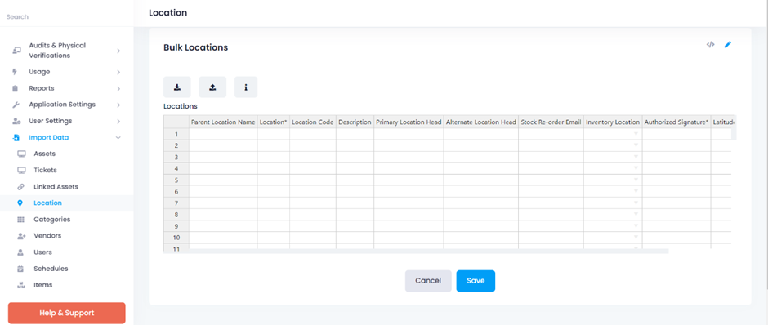The height and width of the screenshot is (325, 768).
Task: Click the blue Save button
Action: [x=476, y=281]
